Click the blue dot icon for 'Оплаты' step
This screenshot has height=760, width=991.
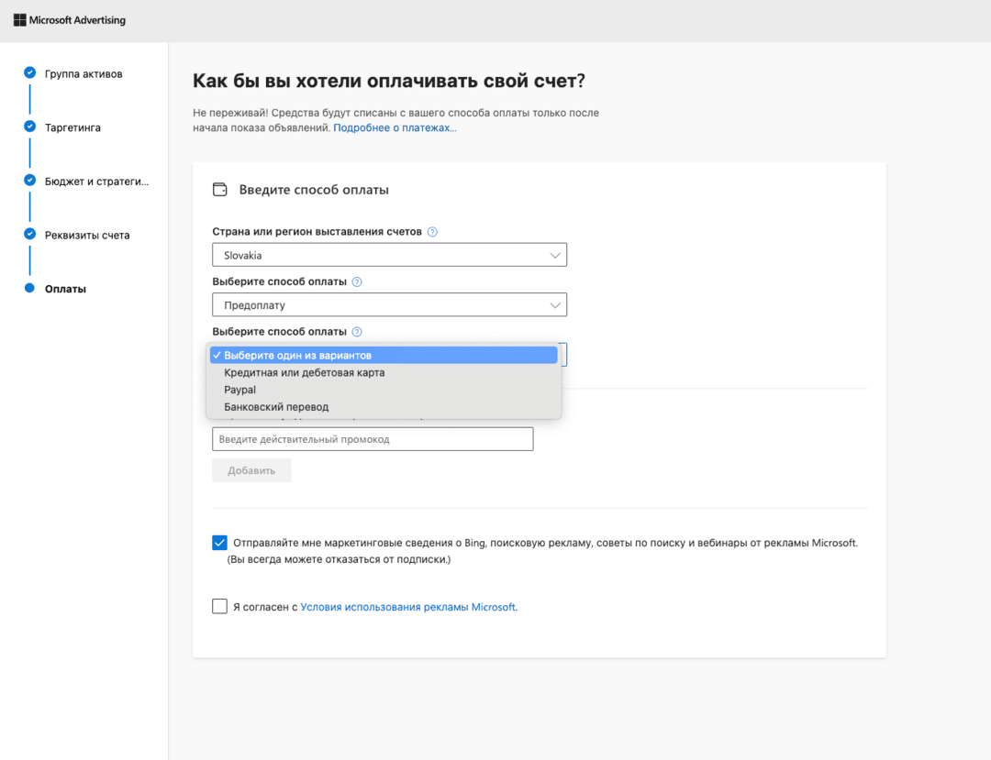[28, 288]
